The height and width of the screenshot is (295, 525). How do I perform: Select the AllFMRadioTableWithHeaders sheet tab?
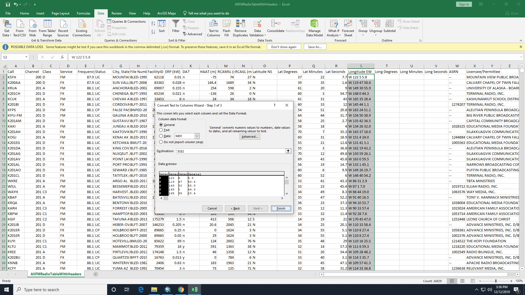click(56, 274)
